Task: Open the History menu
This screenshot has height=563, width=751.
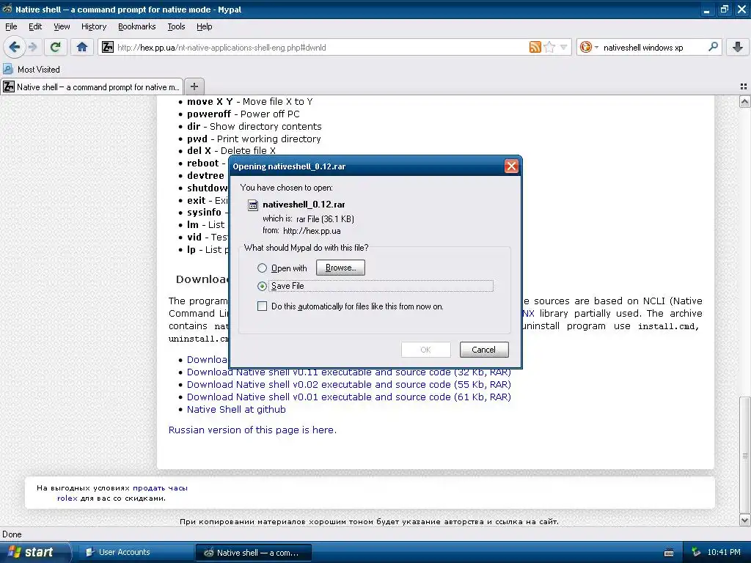Action: (x=93, y=26)
